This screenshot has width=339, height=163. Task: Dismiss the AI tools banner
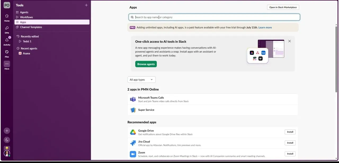point(289,41)
